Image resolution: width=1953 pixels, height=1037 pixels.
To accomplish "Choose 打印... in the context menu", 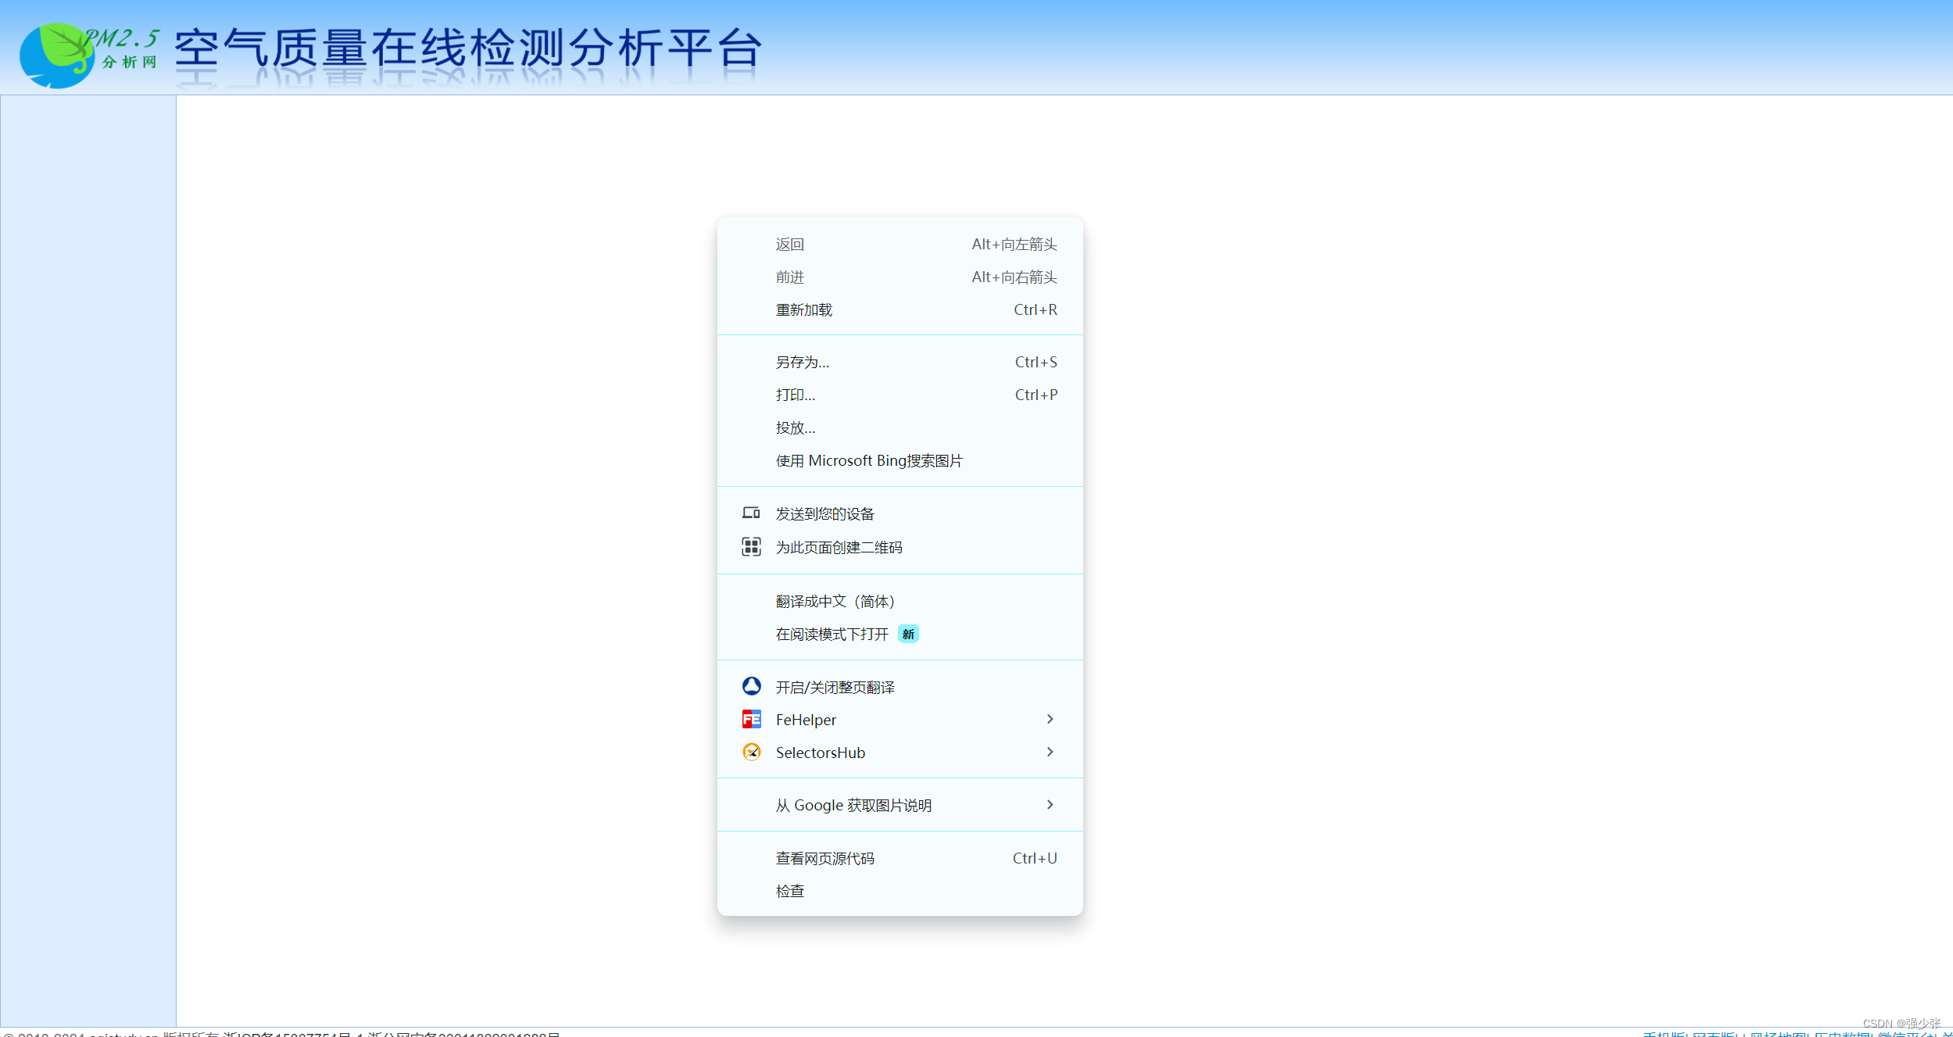I will (795, 395).
